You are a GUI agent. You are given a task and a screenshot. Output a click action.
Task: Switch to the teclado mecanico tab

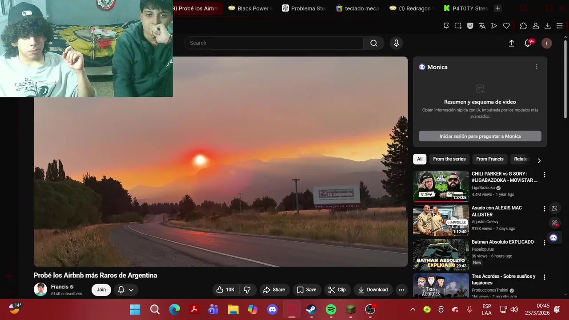[x=358, y=8]
